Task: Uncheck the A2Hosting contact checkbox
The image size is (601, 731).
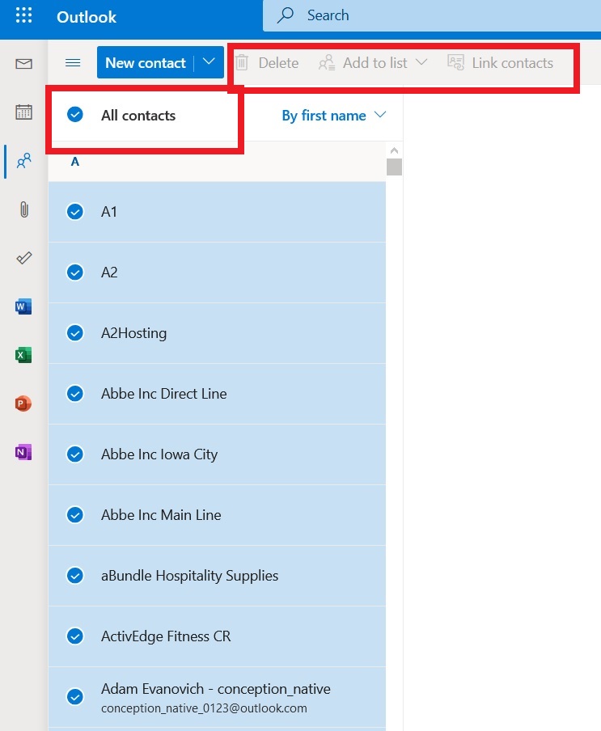Action: (75, 333)
